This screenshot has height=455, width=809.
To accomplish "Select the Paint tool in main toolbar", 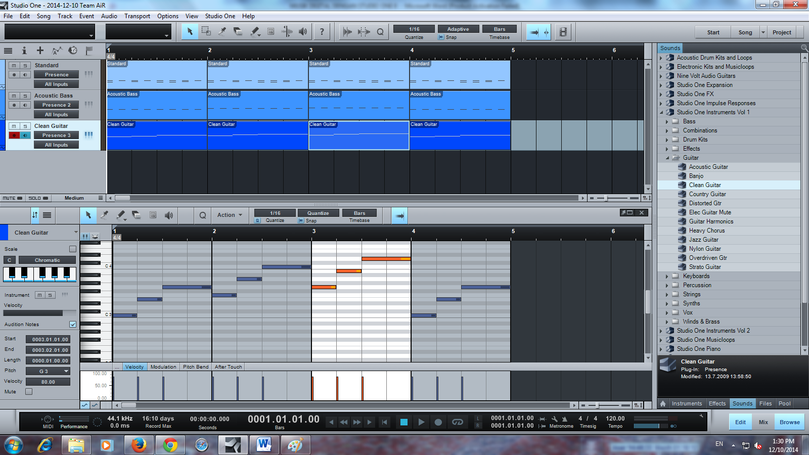I will coord(255,31).
